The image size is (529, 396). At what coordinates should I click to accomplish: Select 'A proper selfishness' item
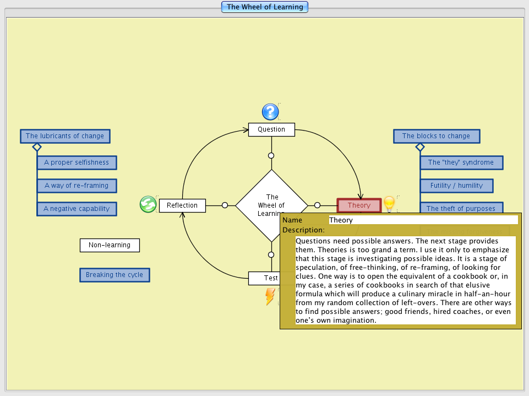(x=77, y=162)
